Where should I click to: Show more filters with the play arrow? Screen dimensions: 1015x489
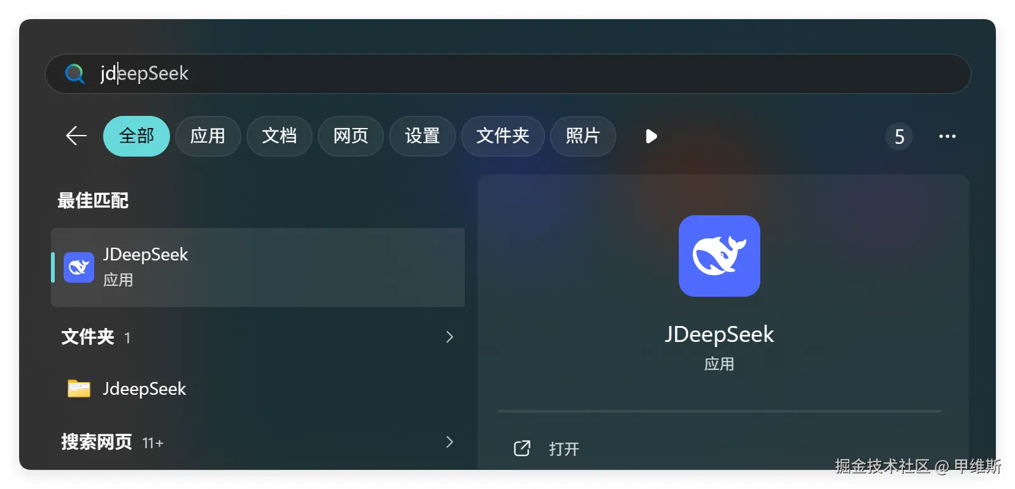(651, 136)
